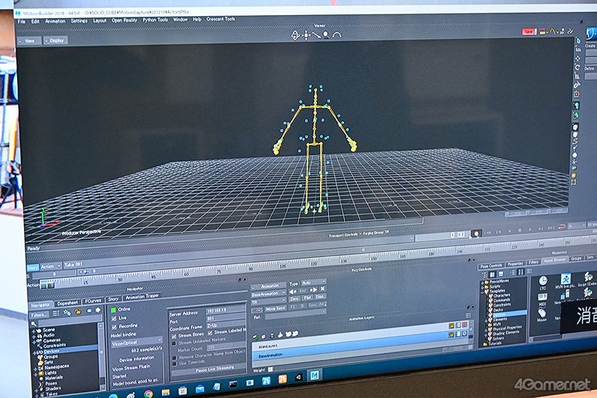Open the Python Tools menu
Screen dimensions: 597x398
point(155,20)
